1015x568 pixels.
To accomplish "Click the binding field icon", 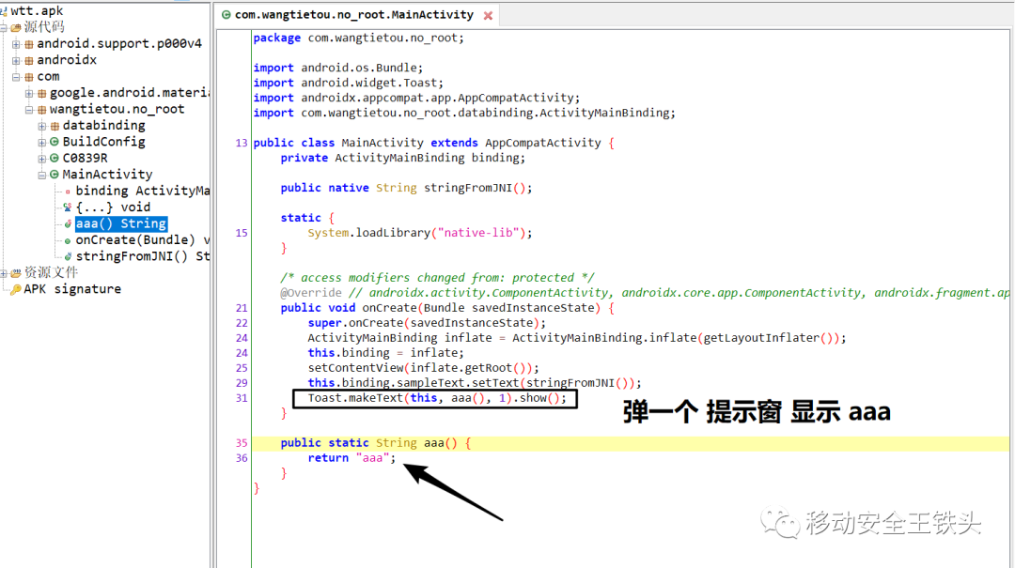I will coord(68,192).
